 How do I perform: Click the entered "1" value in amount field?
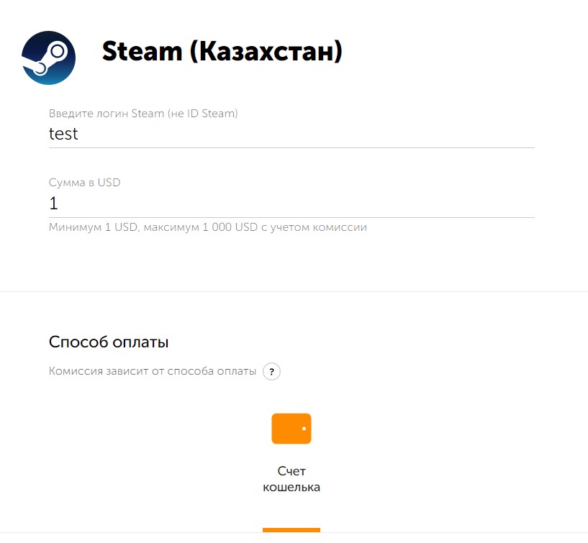[53, 204]
